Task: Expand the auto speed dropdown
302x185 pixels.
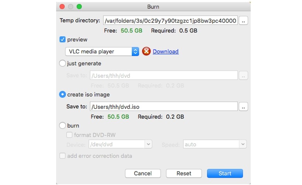Action: click(243, 144)
